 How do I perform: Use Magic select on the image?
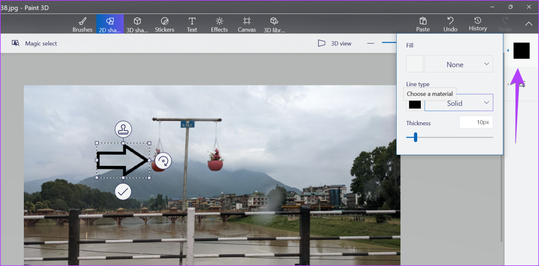[x=34, y=43]
